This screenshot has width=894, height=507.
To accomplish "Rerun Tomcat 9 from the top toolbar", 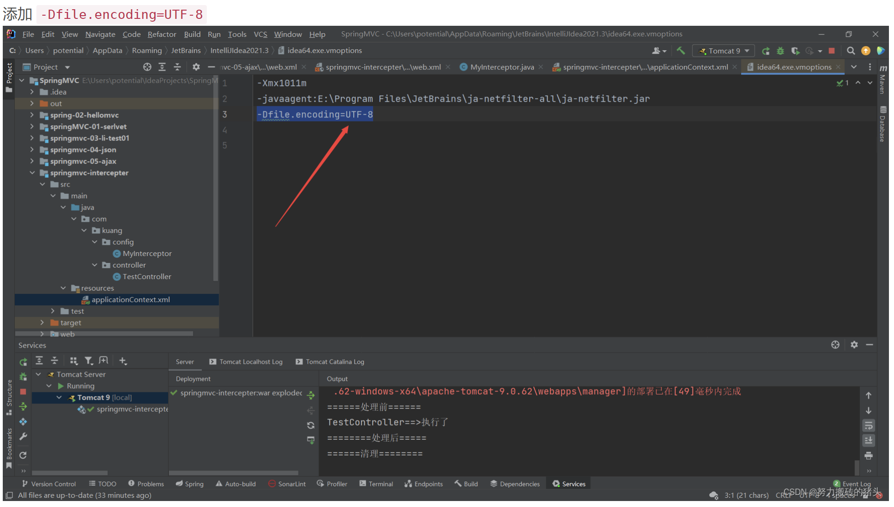I will click(x=765, y=51).
